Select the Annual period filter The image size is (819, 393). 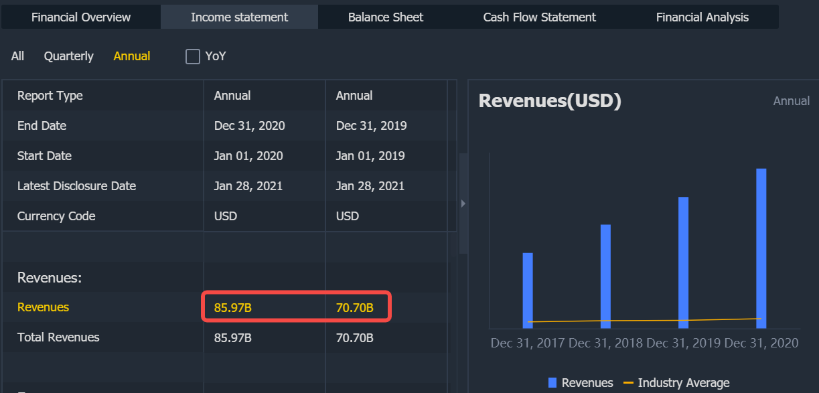click(132, 56)
